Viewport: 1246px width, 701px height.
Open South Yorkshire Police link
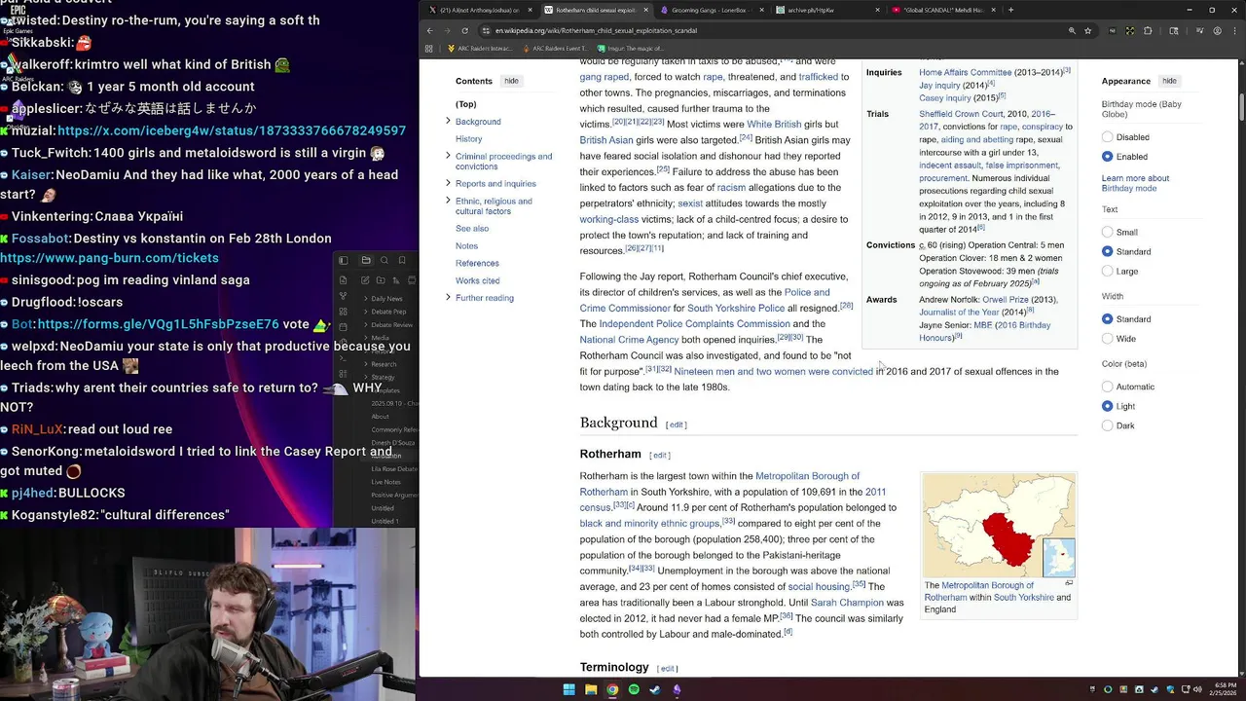pyautogui.click(x=736, y=308)
